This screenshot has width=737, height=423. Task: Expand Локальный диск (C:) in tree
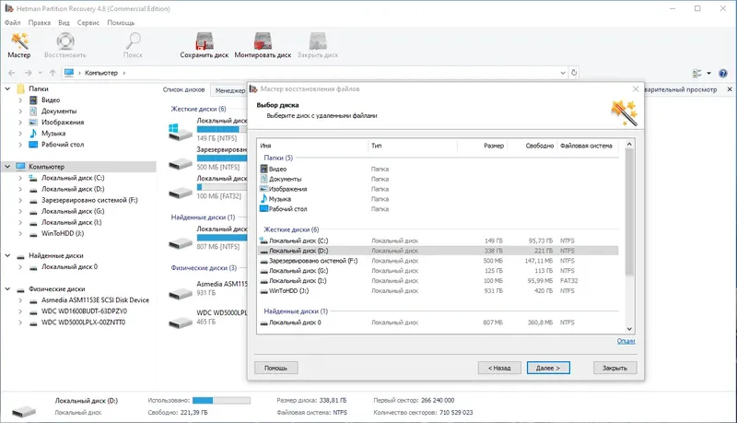20,178
